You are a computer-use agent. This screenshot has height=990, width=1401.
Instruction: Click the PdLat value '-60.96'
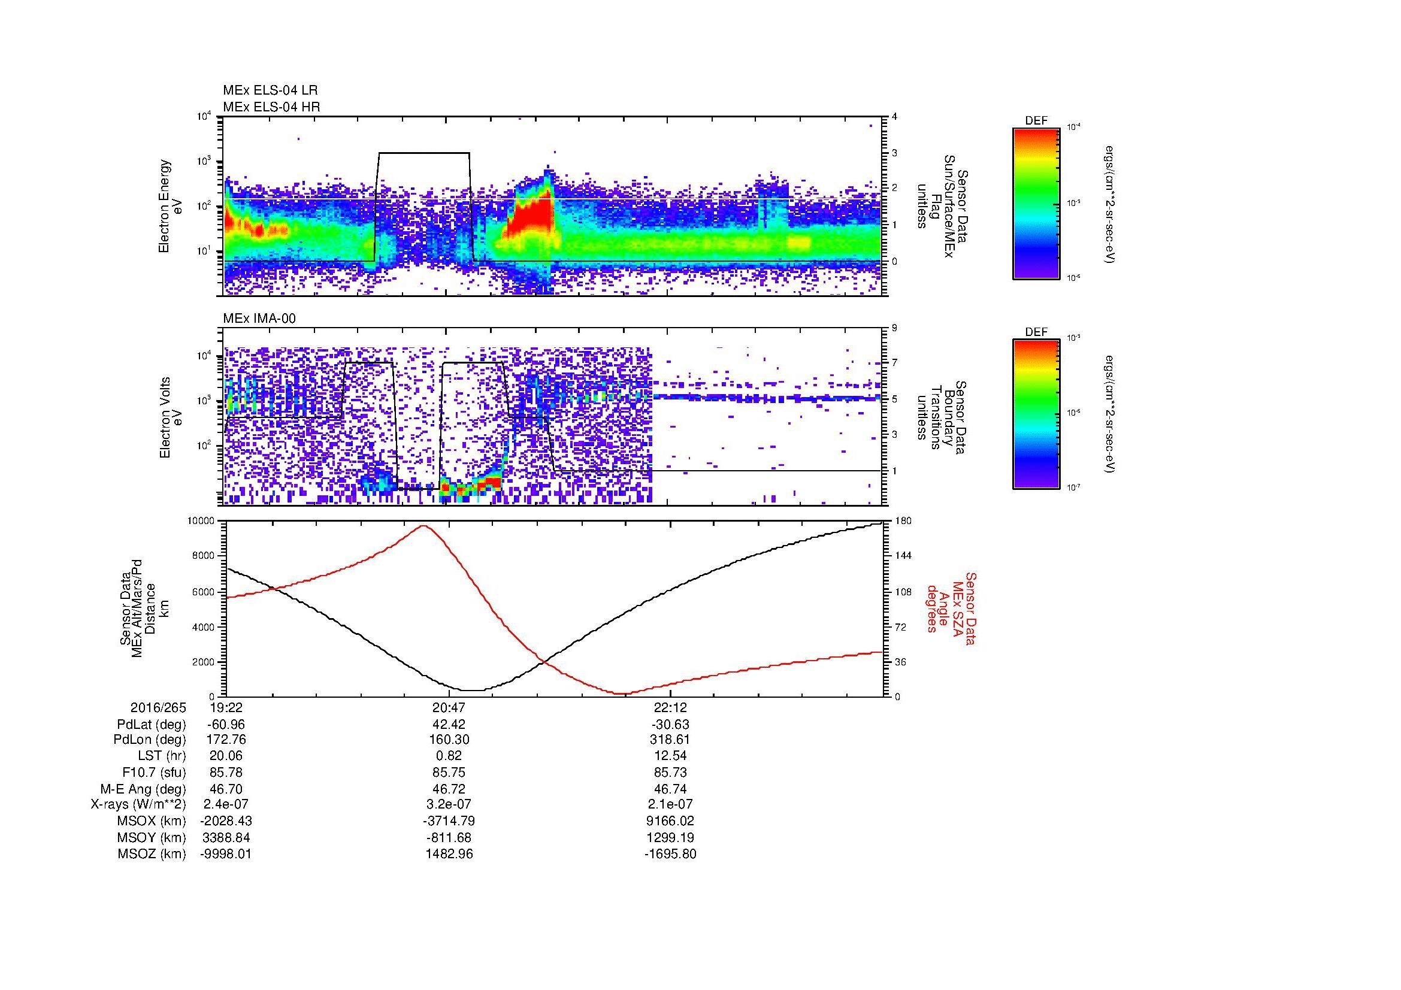tap(226, 725)
